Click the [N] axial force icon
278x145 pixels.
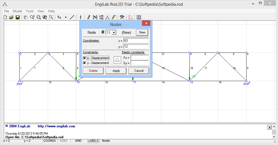coord(95,17)
